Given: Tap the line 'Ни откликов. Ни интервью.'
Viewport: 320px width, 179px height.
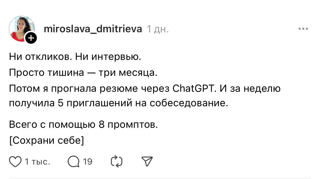Looking at the screenshot, I should [75, 57].
